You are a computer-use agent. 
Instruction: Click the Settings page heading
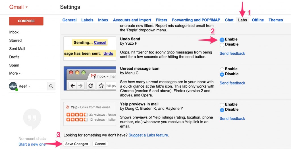tap(70, 7)
